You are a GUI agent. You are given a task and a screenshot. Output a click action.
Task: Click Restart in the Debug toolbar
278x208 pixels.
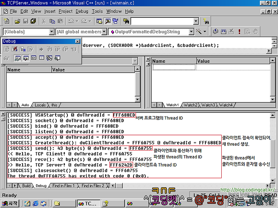(7, 49)
